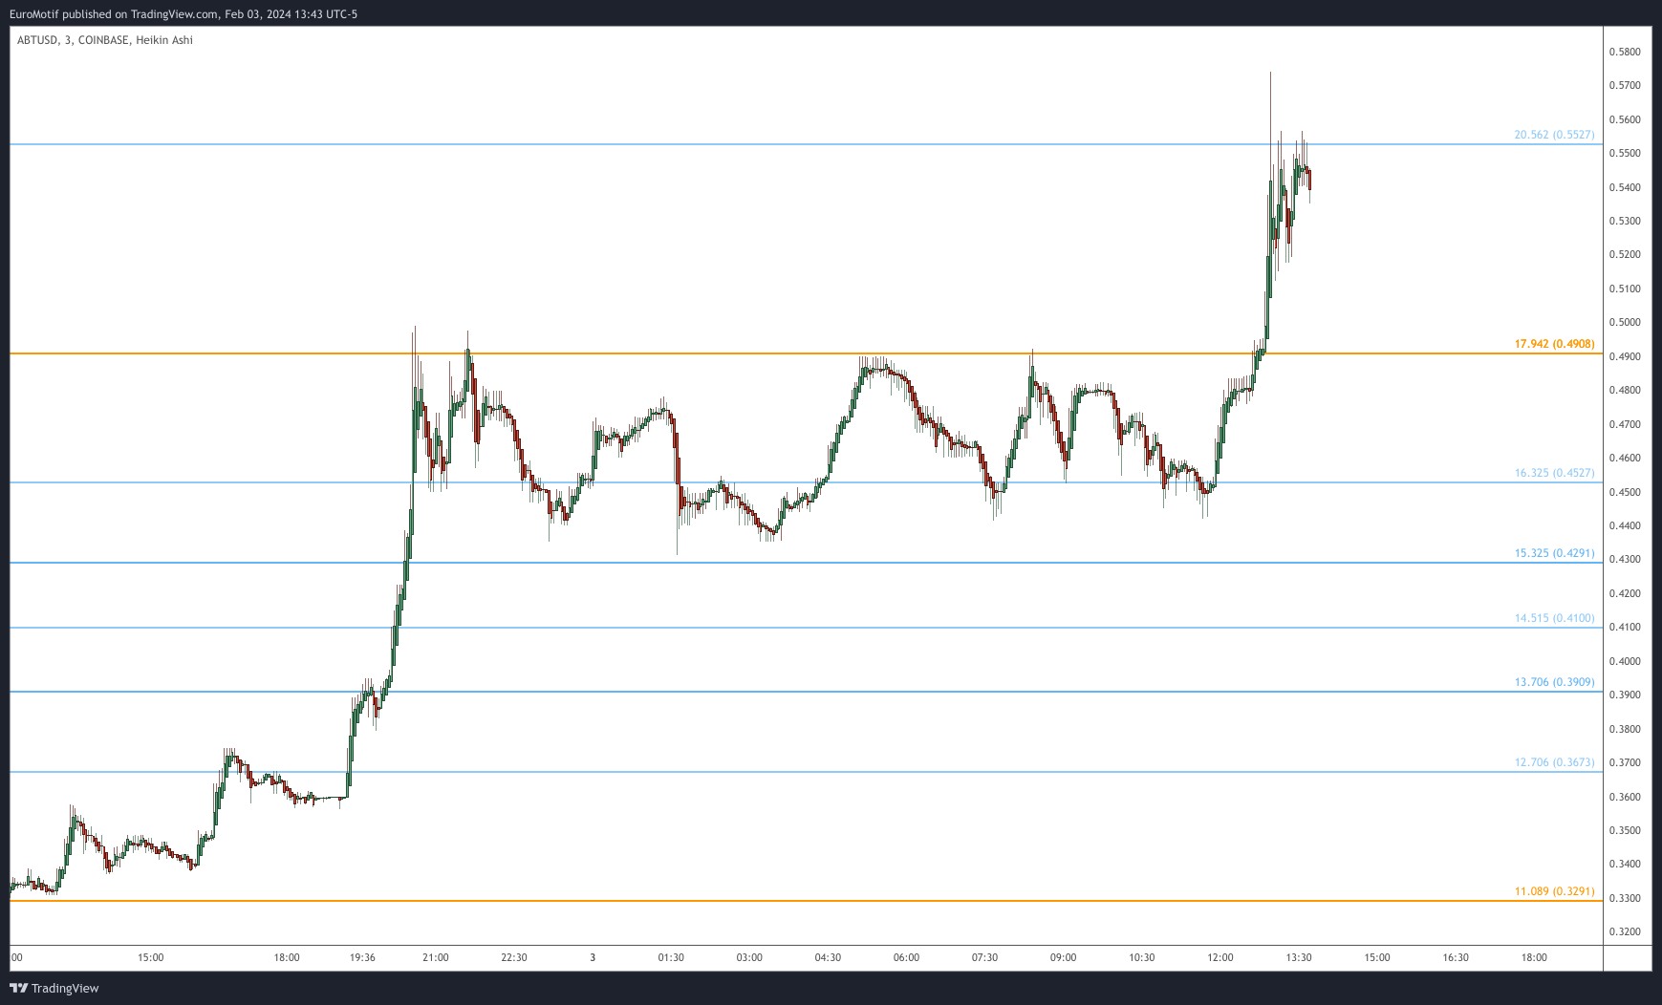Click the 01:30 time axis label
The height and width of the screenshot is (1005, 1662).
(x=671, y=957)
